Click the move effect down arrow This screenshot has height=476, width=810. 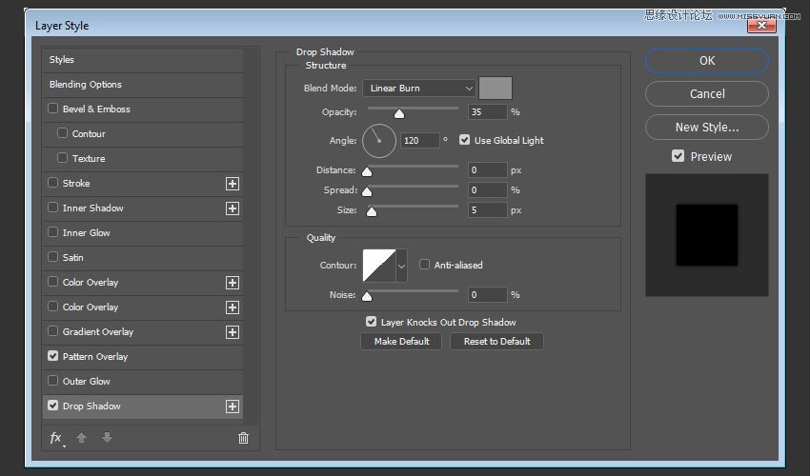point(107,438)
